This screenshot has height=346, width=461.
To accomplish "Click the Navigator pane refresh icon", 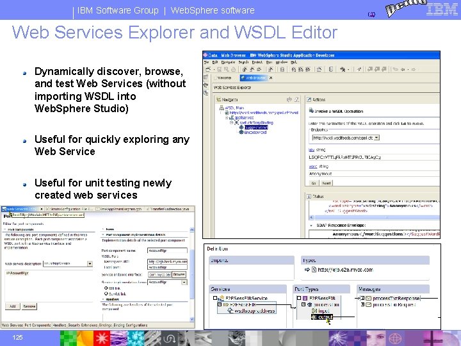I will click(289, 99).
